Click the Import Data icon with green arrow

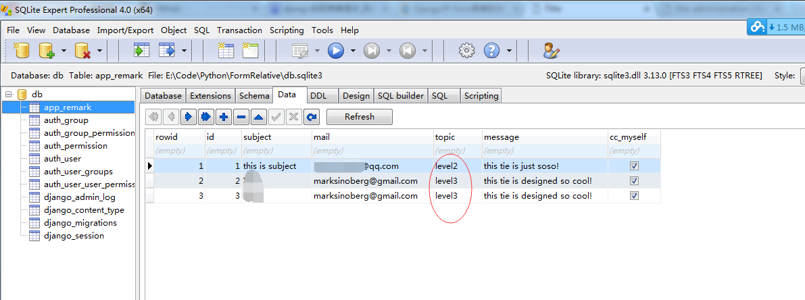tap(141, 50)
